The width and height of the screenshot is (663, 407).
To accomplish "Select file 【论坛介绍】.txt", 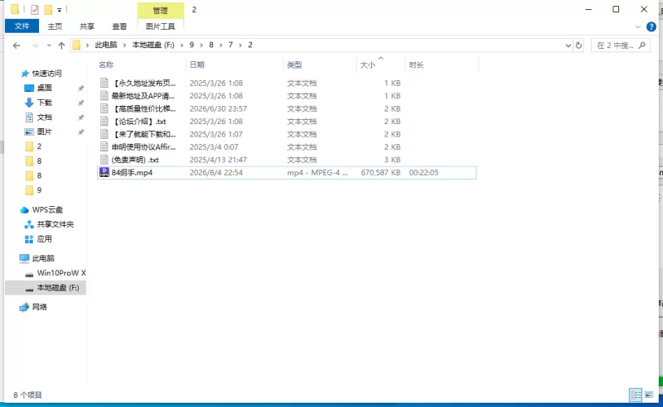I will [139, 122].
